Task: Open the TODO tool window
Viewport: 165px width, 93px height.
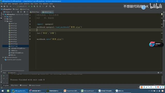Action: point(14,86)
